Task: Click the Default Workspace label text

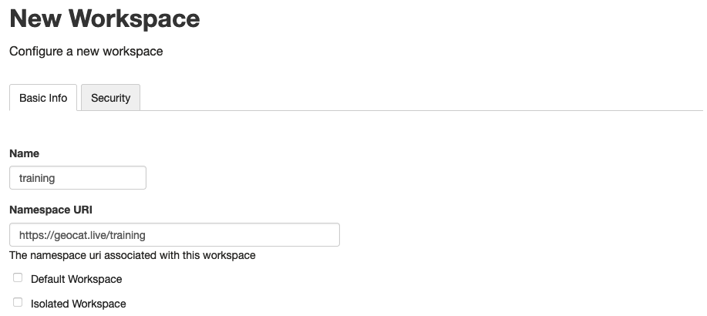Action: click(76, 279)
